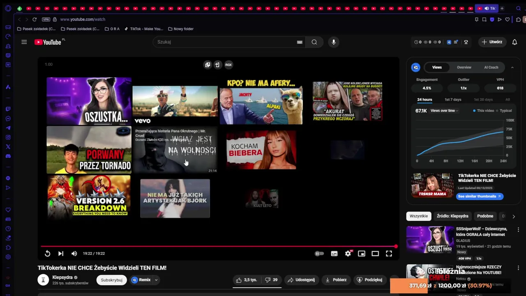Open SSSniperWolf recommended video thumbnail
The width and height of the screenshot is (526, 296).
(x=430, y=239)
